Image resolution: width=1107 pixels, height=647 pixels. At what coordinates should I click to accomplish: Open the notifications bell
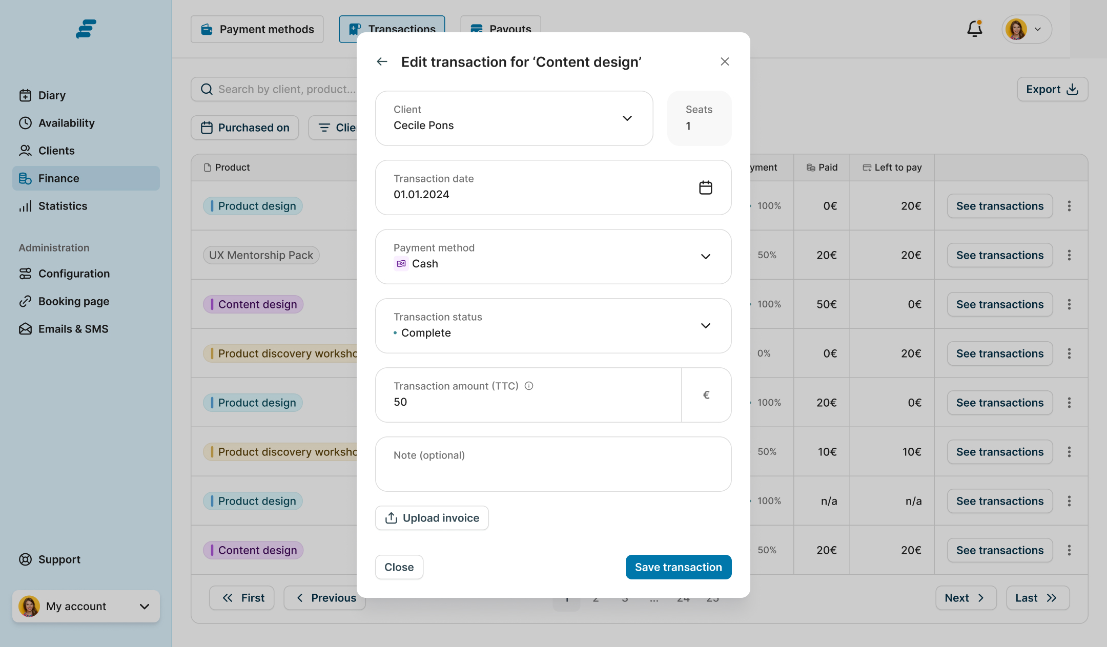(x=974, y=29)
